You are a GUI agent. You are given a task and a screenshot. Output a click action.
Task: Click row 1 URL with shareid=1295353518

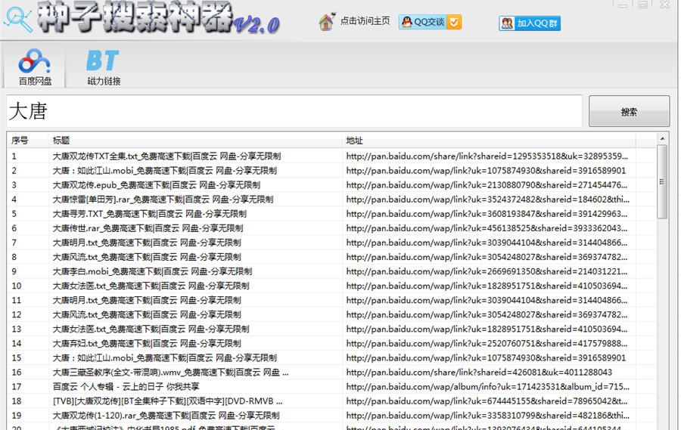(x=487, y=156)
